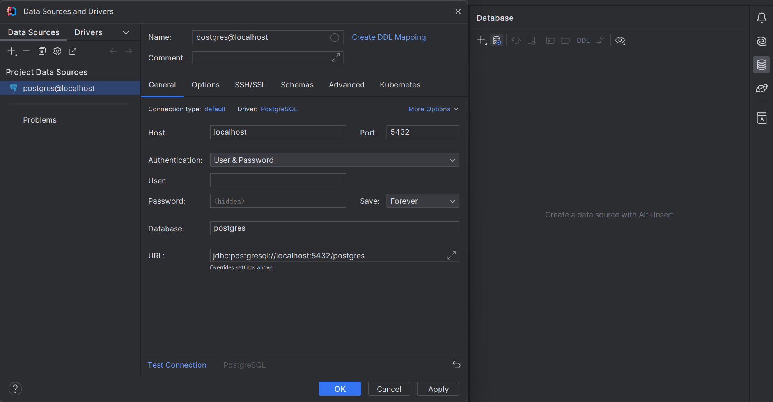Select Database tool window icon in sidebar

click(762, 65)
